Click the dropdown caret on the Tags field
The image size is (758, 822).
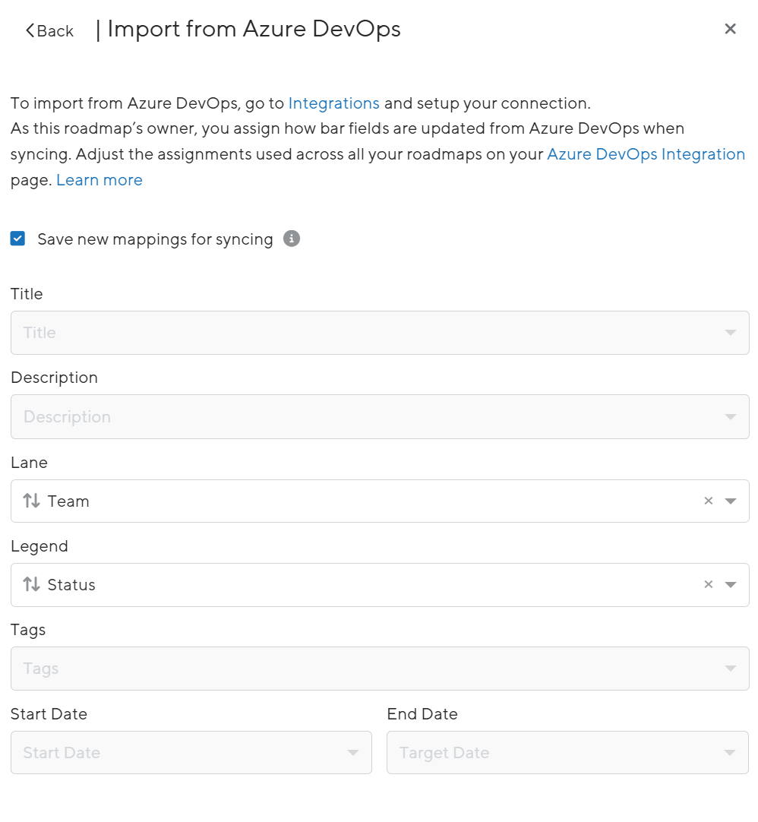pos(730,669)
